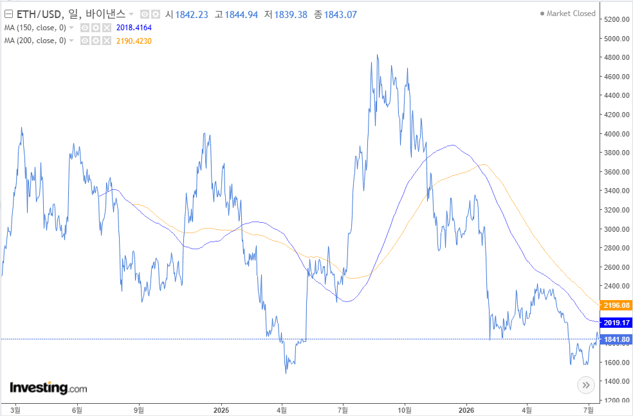Click the MA 150 value 2018.4164
This screenshot has height=416, width=633.
point(134,28)
